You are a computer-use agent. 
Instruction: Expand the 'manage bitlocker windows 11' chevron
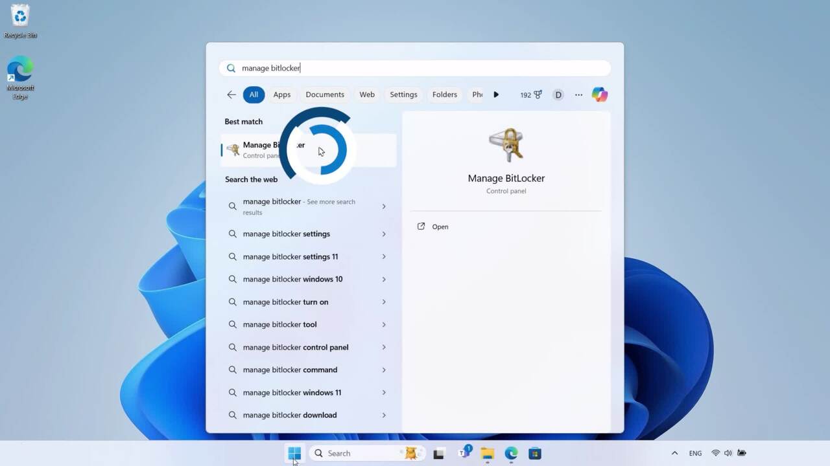pyautogui.click(x=384, y=392)
